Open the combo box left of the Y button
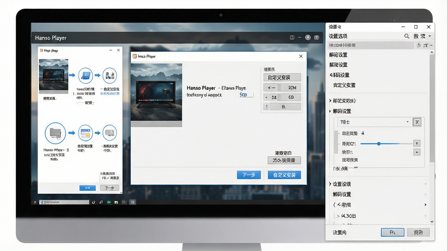This screenshot has width=447, height=251. (x=375, y=122)
